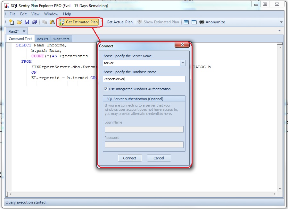The image size is (288, 209).
Task: Open a file with the folder icon
Action: pos(19,22)
